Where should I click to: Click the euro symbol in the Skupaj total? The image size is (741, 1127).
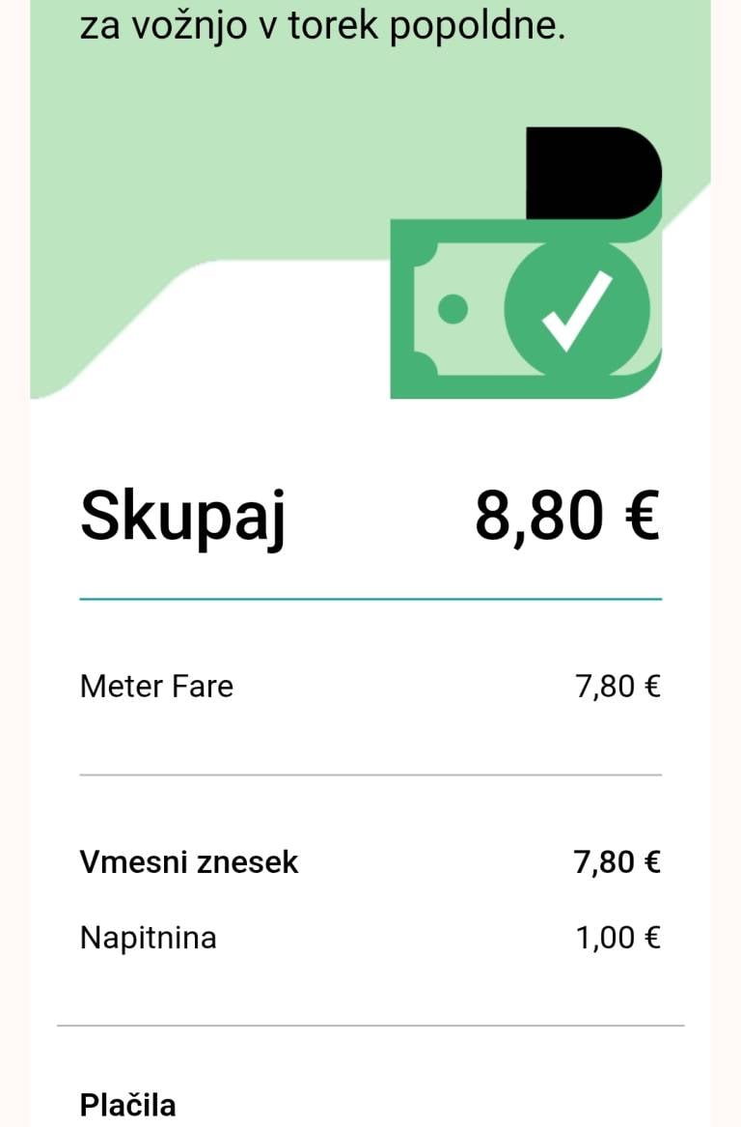point(641,516)
